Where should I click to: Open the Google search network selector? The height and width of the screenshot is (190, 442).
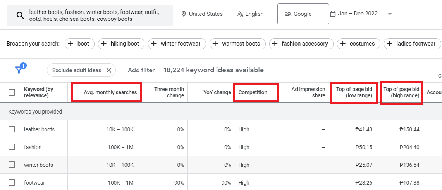(x=303, y=14)
